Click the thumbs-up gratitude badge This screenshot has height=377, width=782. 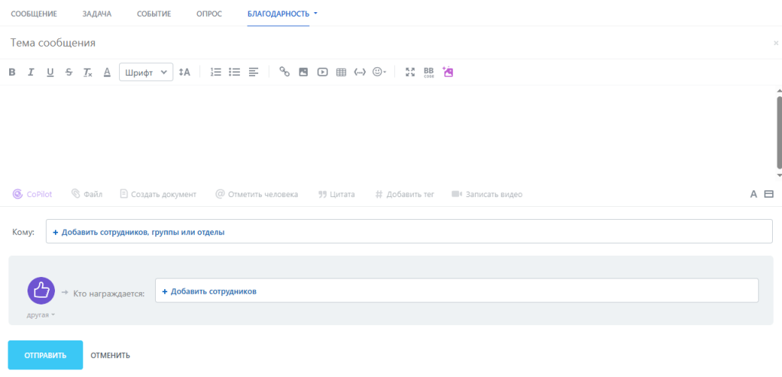pos(41,291)
